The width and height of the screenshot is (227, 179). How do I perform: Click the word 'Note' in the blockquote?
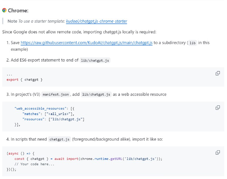[x=12, y=21]
